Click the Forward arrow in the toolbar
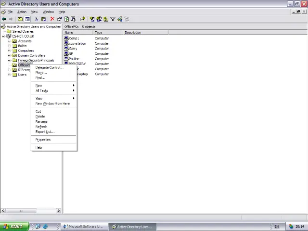The height and width of the screenshot is (231, 308). (11, 19)
